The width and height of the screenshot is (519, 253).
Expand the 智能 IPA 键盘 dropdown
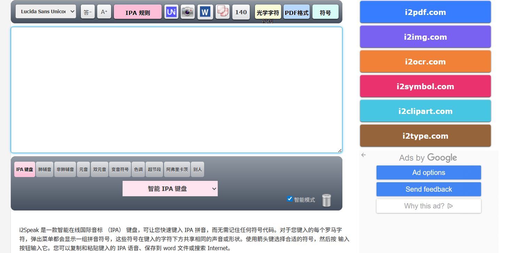click(x=170, y=189)
